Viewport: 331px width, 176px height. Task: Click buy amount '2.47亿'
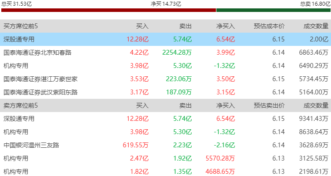139,158
